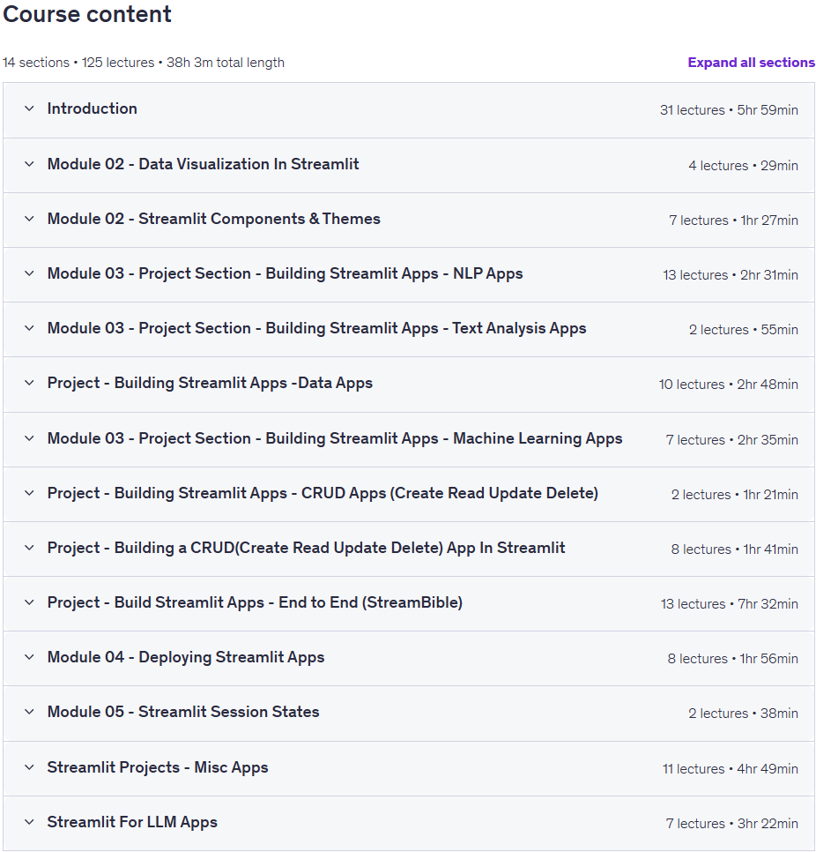Click Module 02 - Data Visualization In Streamlit title

coord(203,164)
